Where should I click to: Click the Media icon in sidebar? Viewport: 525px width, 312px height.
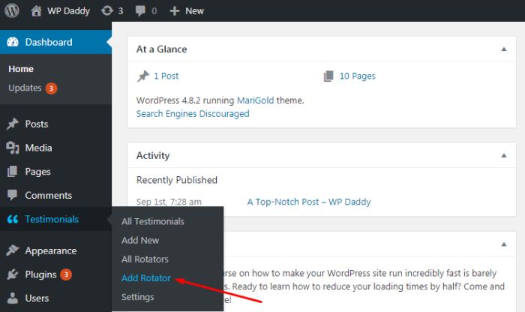[x=13, y=148]
